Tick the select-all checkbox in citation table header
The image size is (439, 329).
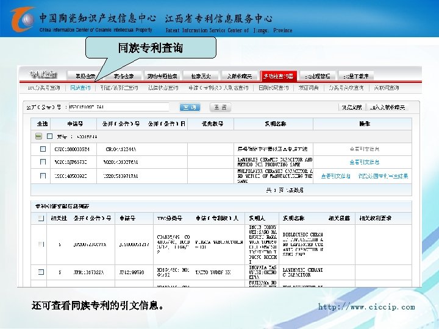41,218
